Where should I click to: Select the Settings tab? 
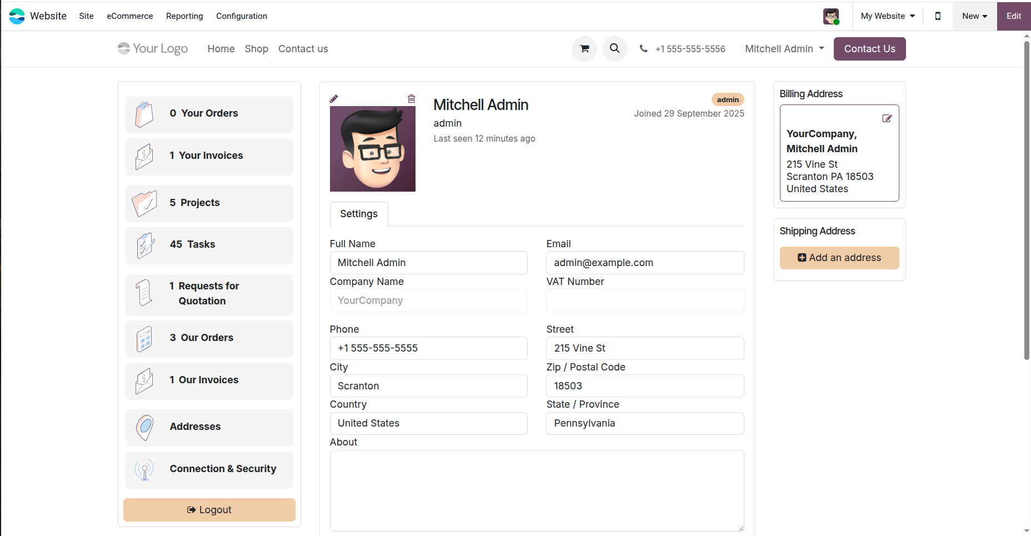click(x=359, y=214)
